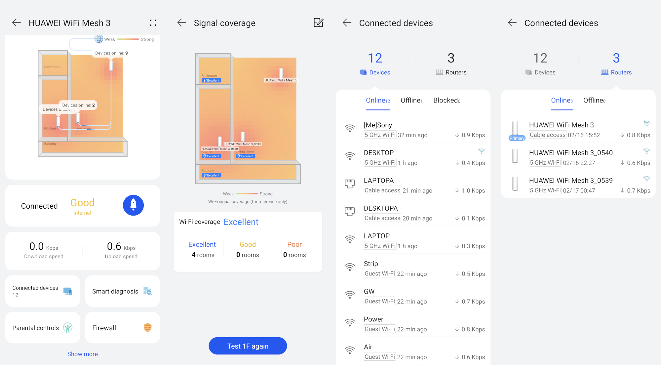Tap Test 1F again button
Screen dimensions: 661x365
coord(248,346)
